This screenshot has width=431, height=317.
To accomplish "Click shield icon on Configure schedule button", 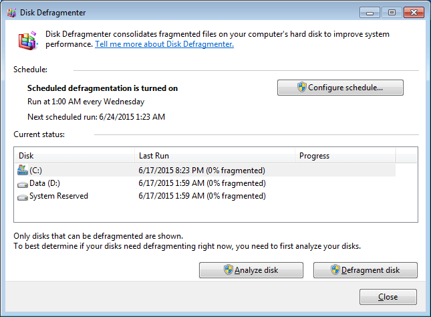I will [x=301, y=88].
